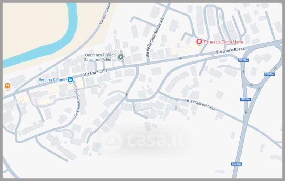The height and width of the screenshot is (181, 285).
Task: Click the orange restaurant marker at left edge
Action: [7, 86]
